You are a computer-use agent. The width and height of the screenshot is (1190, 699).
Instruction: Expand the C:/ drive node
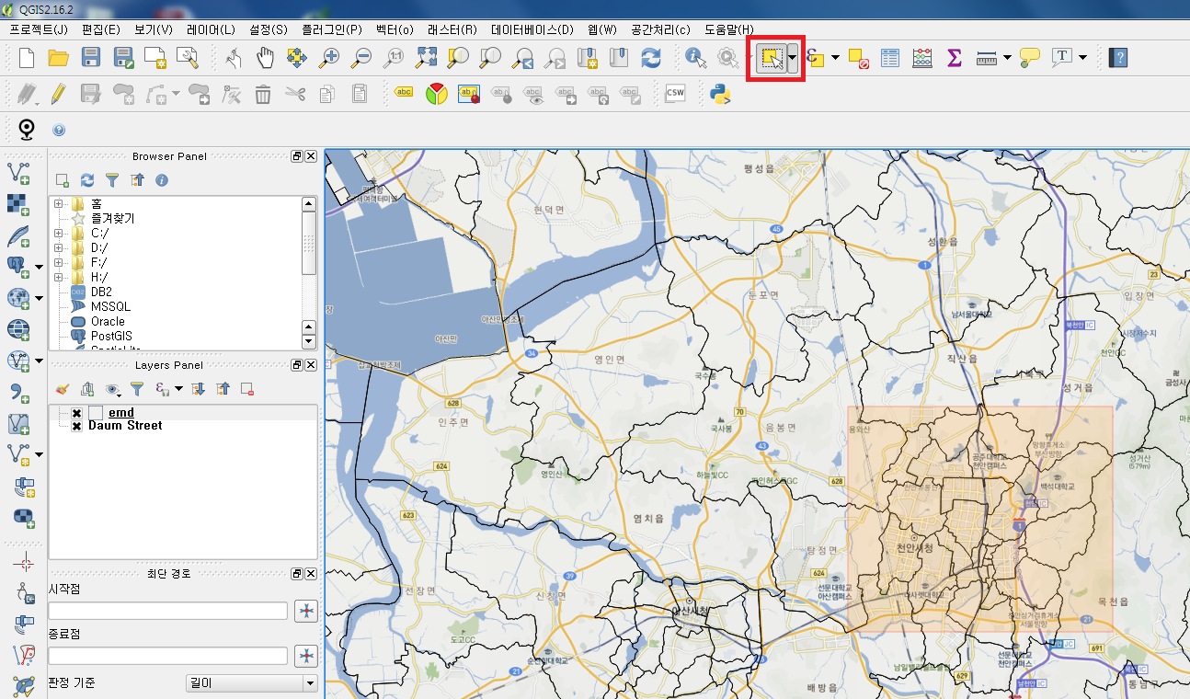pyautogui.click(x=59, y=233)
